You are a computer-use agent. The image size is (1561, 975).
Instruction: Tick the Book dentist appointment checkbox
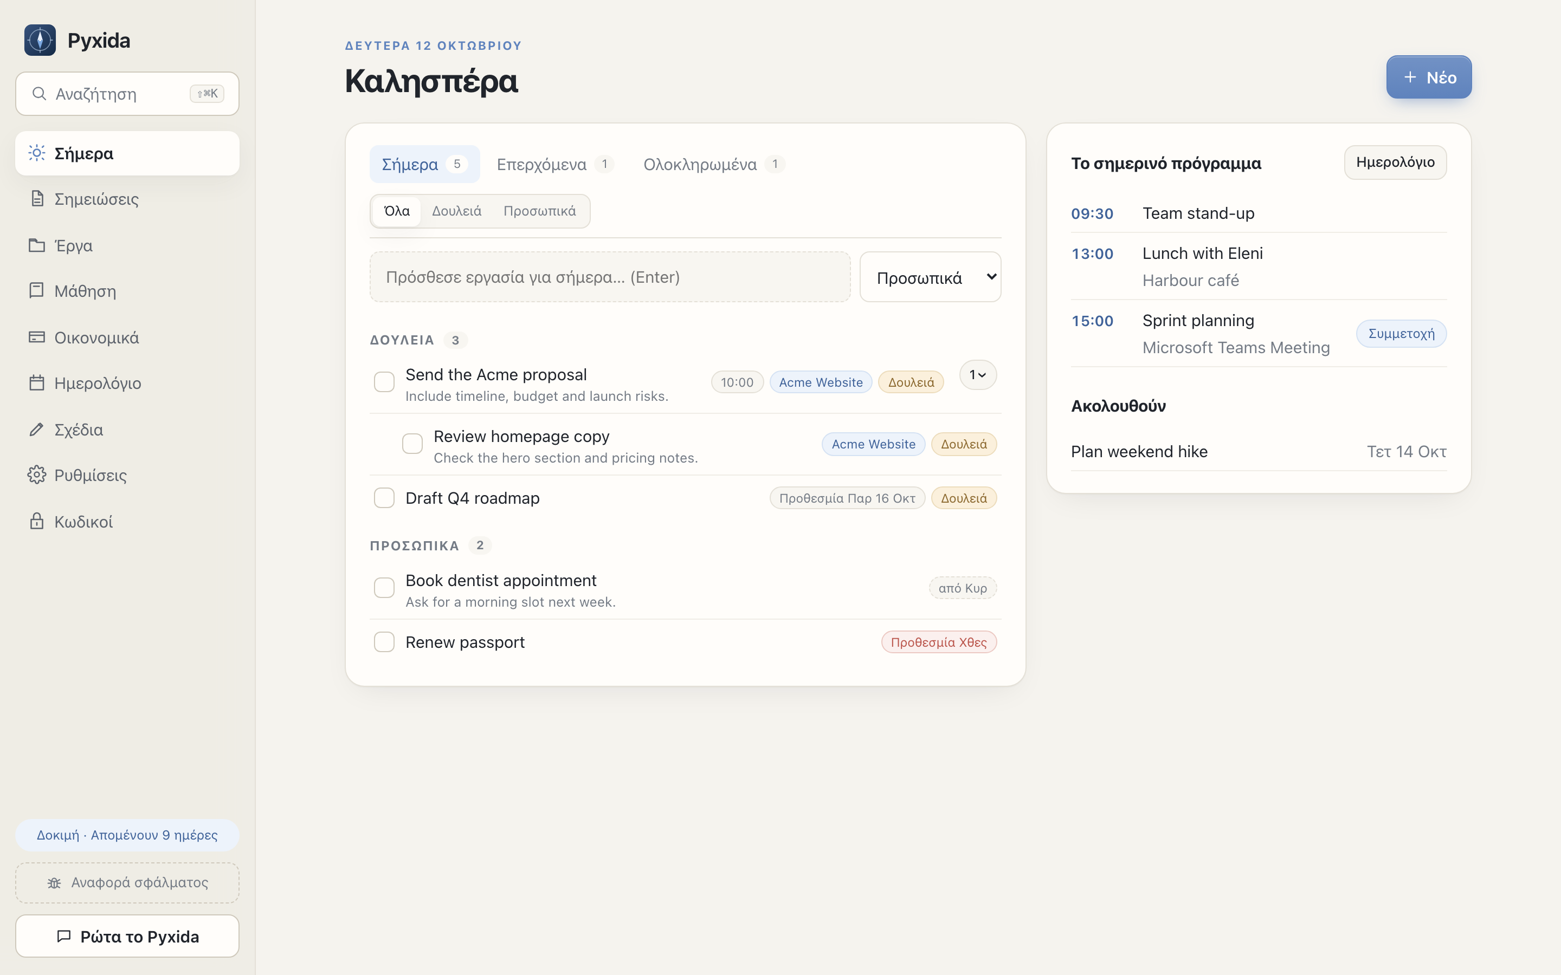click(384, 588)
